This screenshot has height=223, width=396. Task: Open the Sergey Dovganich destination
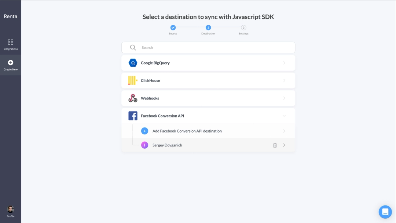click(x=284, y=145)
